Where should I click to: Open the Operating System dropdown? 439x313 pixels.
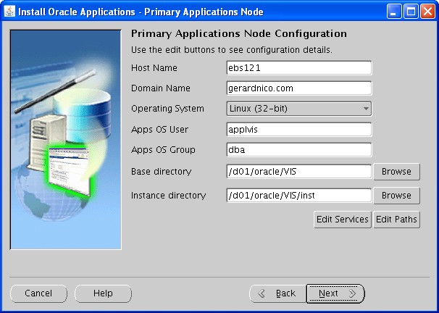pyautogui.click(x=299, y=109)
